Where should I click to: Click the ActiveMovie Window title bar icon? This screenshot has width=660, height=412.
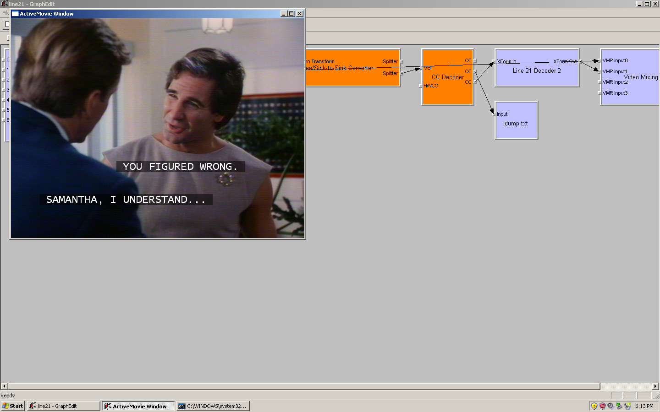pos(15,14)
